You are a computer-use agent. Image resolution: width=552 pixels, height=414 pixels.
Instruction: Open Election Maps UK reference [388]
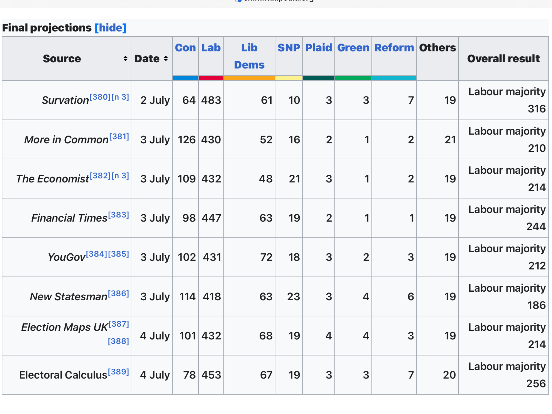coord(118,341)
